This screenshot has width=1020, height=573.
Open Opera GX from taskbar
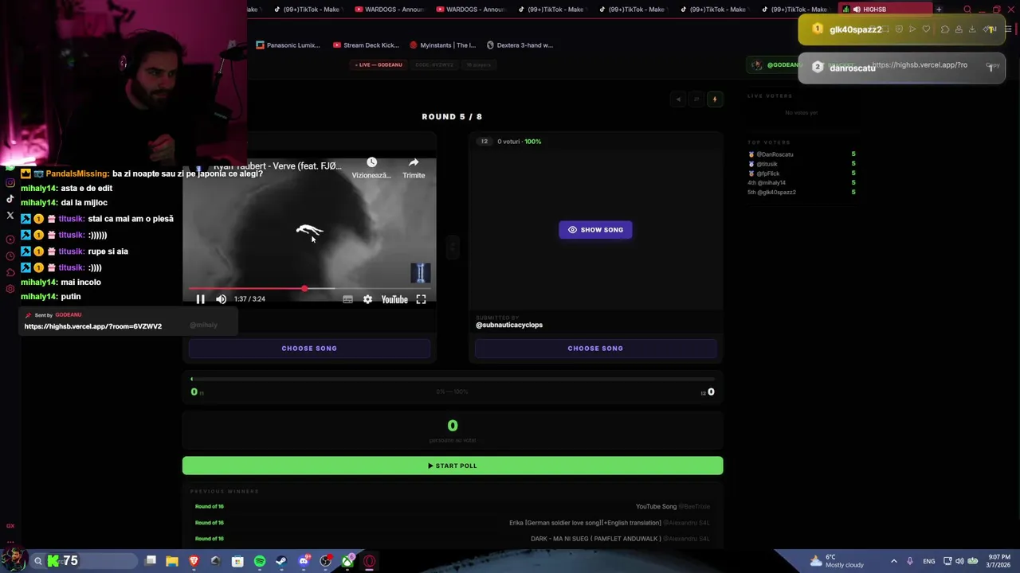point(369,561)
